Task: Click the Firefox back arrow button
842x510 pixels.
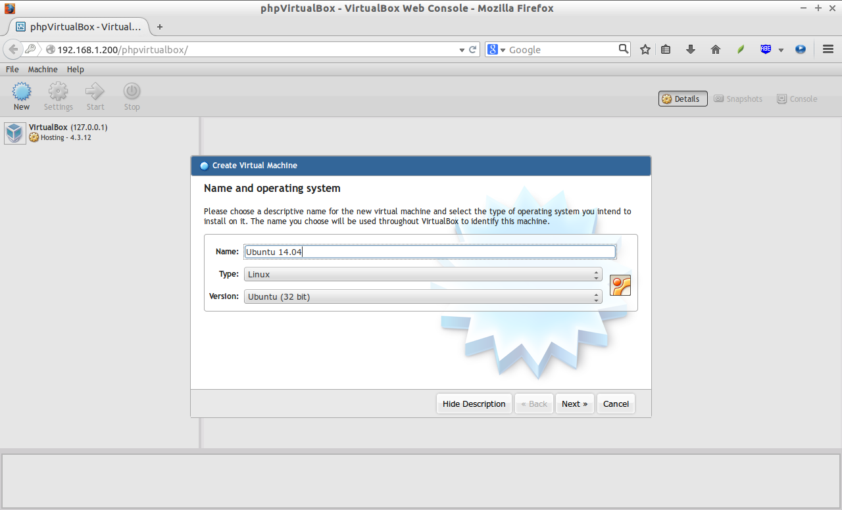Action: pyautogui.click(x=13, y=49)
